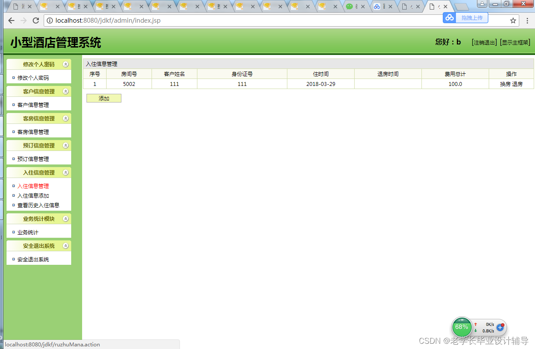This screenshot has height=349, width=535.
Task: Click the Baidu Netdisk icon in address bar
Action: coord(449,18)
